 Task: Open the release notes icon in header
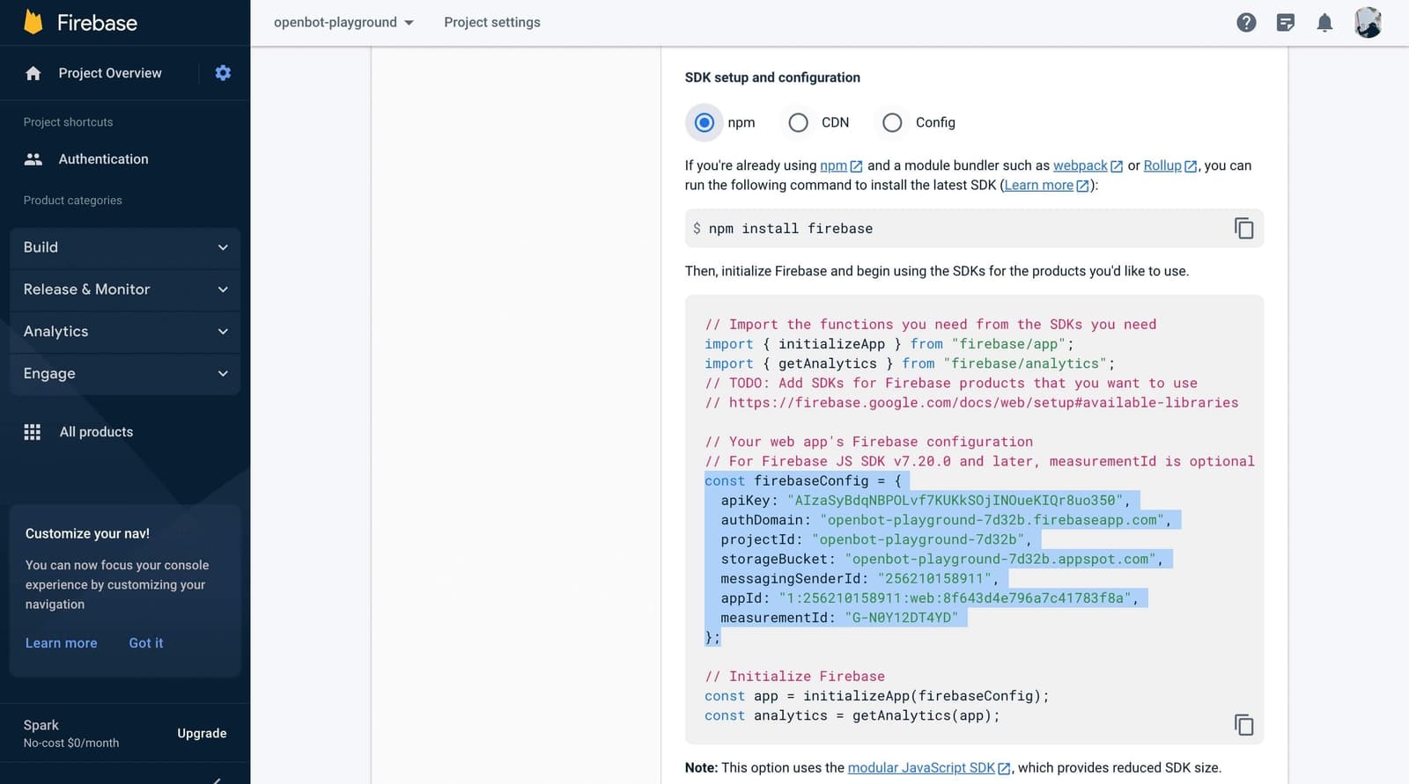(x=1286, y=23)
